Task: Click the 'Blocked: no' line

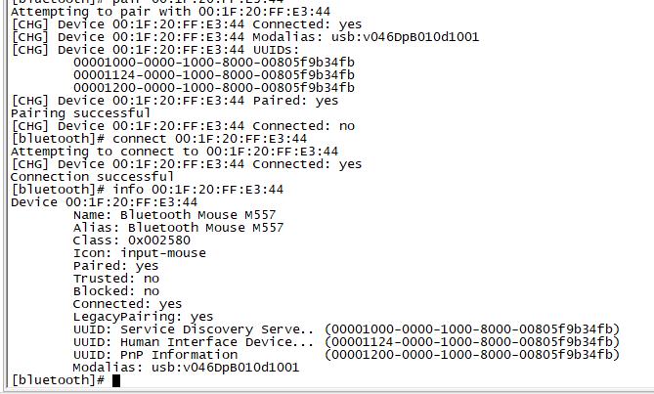Action: [116, 291]
